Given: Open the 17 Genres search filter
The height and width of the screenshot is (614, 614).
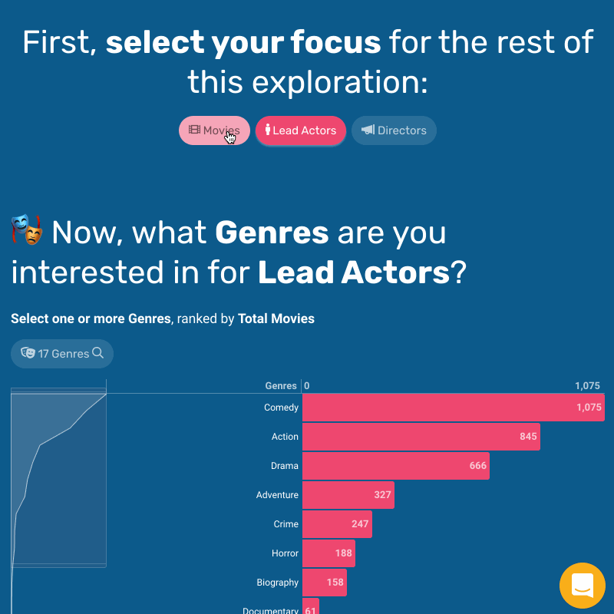Looking at the screenshot, I should [62, 353].
